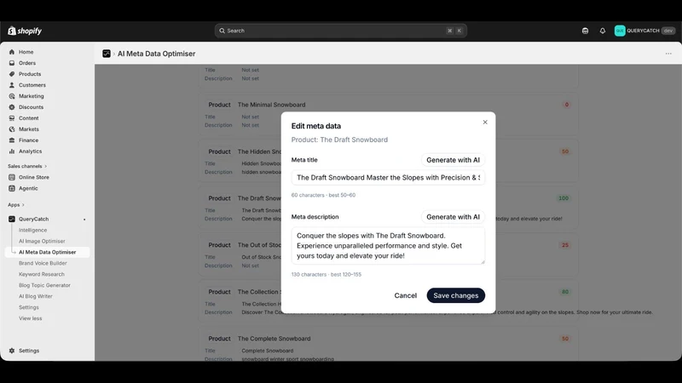The image size is (682, 383).
Task: Open QueryCatch Settings submenu item
Action: coord(29,307)
